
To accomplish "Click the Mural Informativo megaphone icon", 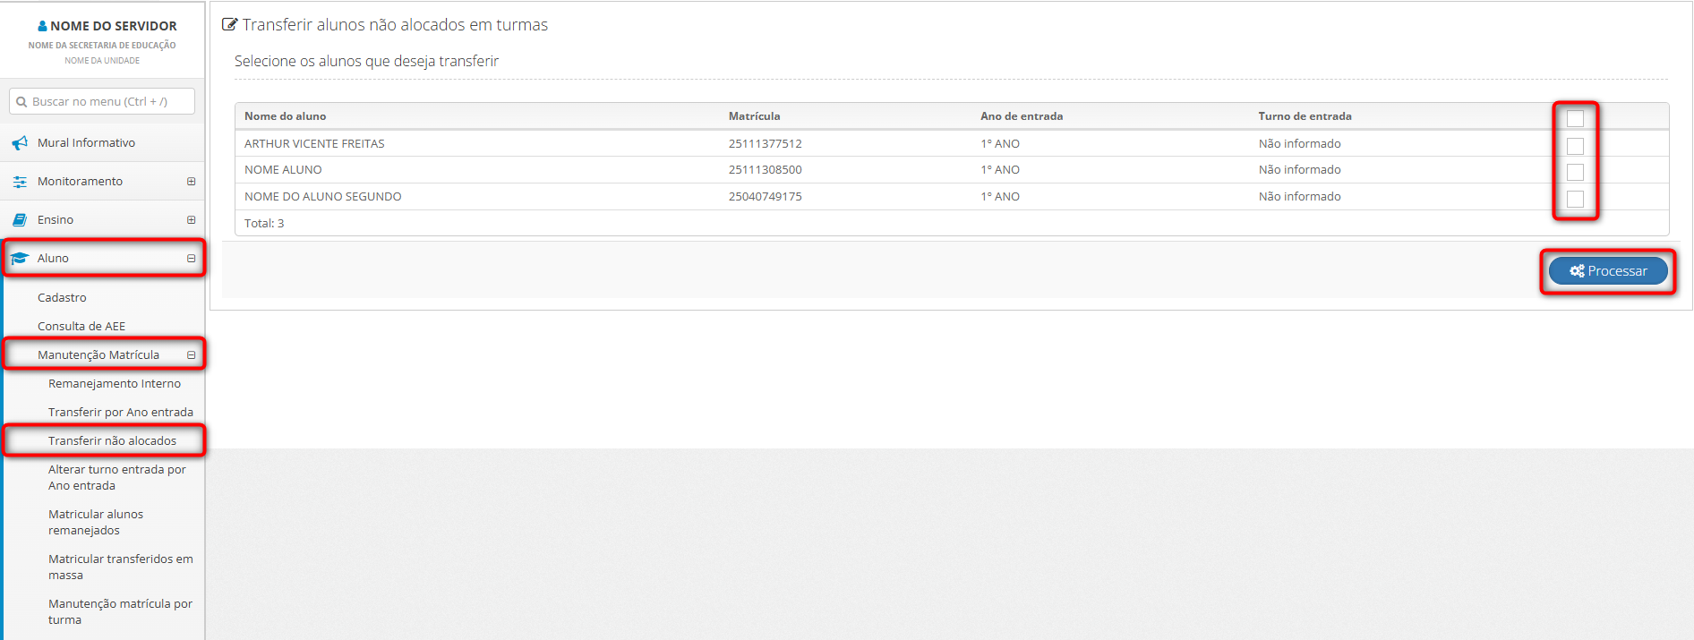I will coord(20,143).
